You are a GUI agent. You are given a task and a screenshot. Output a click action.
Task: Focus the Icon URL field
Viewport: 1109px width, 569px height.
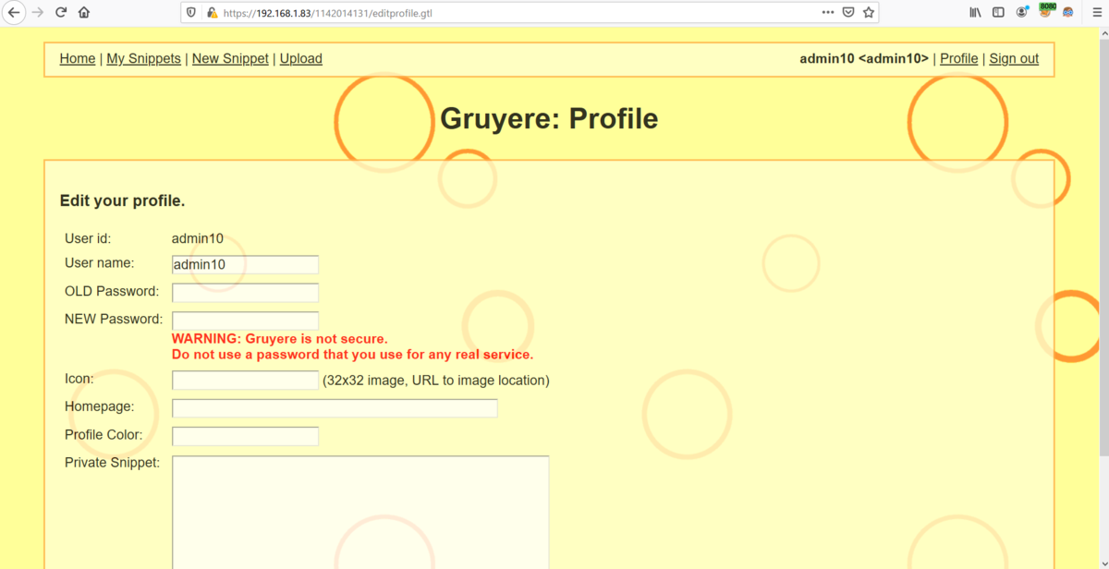click(x=245, y=380)
